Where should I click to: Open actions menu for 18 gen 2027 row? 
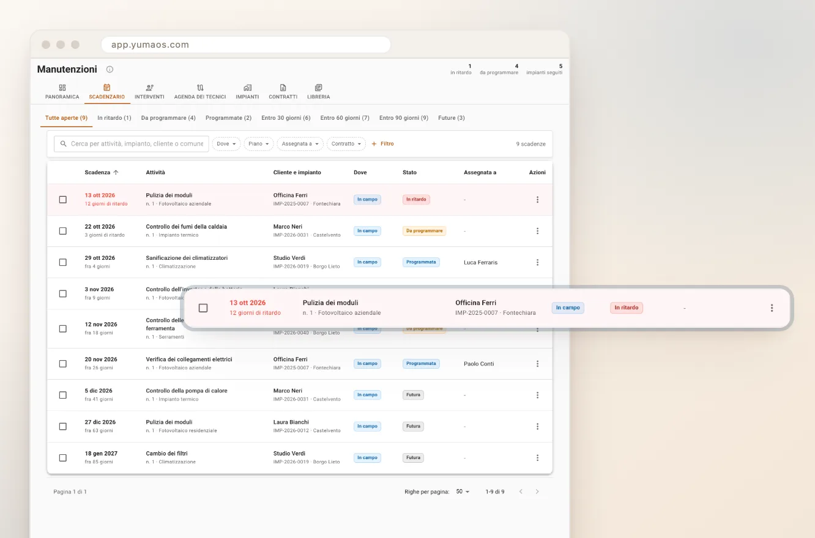537,458
